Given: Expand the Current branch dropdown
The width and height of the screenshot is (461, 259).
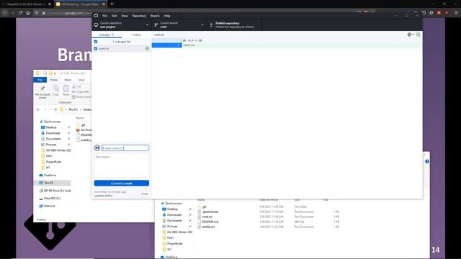Looking at the screenshot, I should [x=179, y=25].
